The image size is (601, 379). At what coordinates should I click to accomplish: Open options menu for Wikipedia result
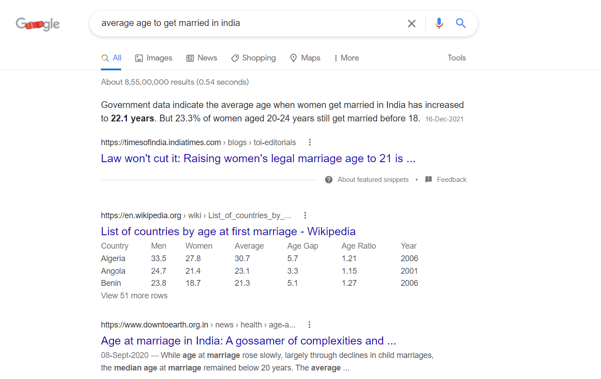point(305,215)
